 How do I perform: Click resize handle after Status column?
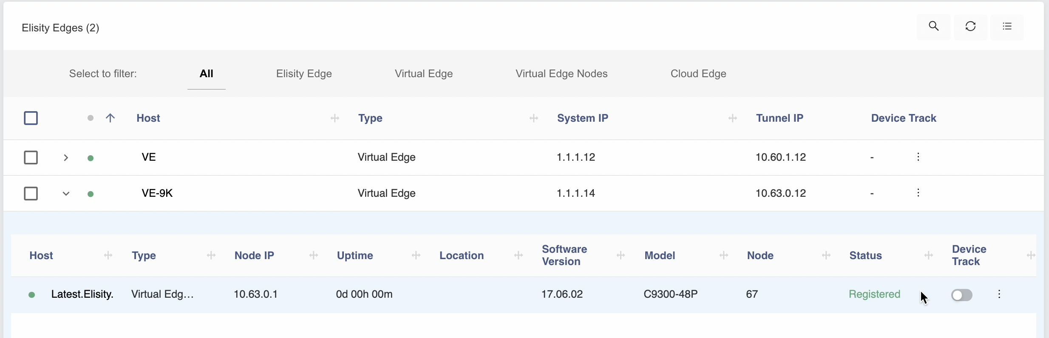tap(929, 255)
